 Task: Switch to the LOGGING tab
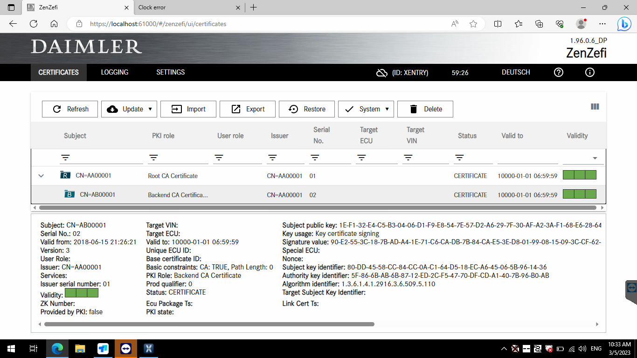114,72
